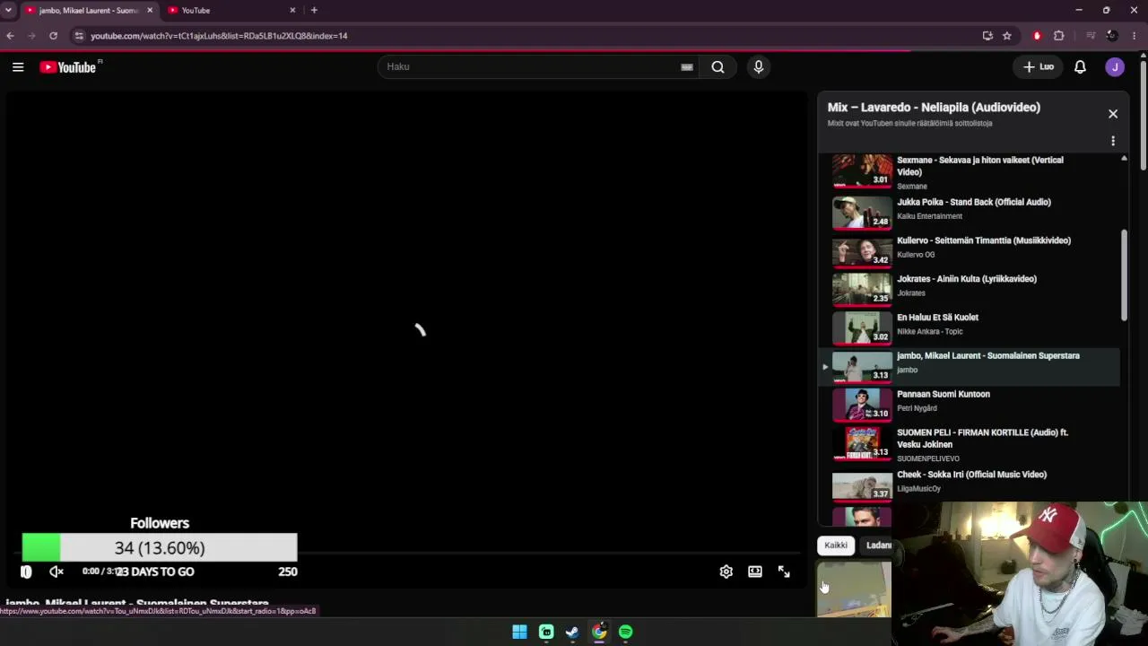Bookmark this page with the star icon
1148x646 pixels.
click(x=1007, y=36)
